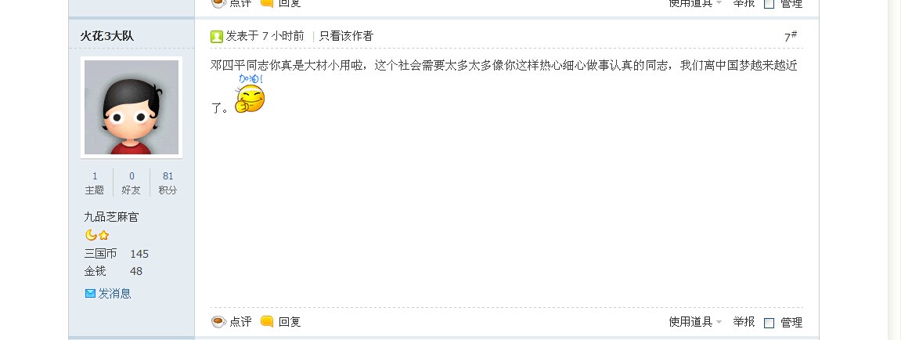
Task: Click the star rank icon under 九品芝麻官
Action: pyautogui.click(x=103, y=235)
